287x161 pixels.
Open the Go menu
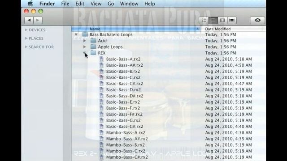coord(111,4)
